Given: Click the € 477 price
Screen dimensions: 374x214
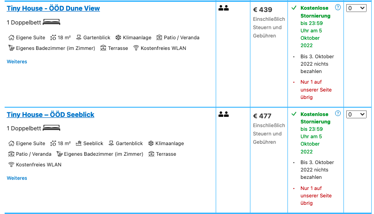Looking at the screenshot, I should click(x=262, y=116).
